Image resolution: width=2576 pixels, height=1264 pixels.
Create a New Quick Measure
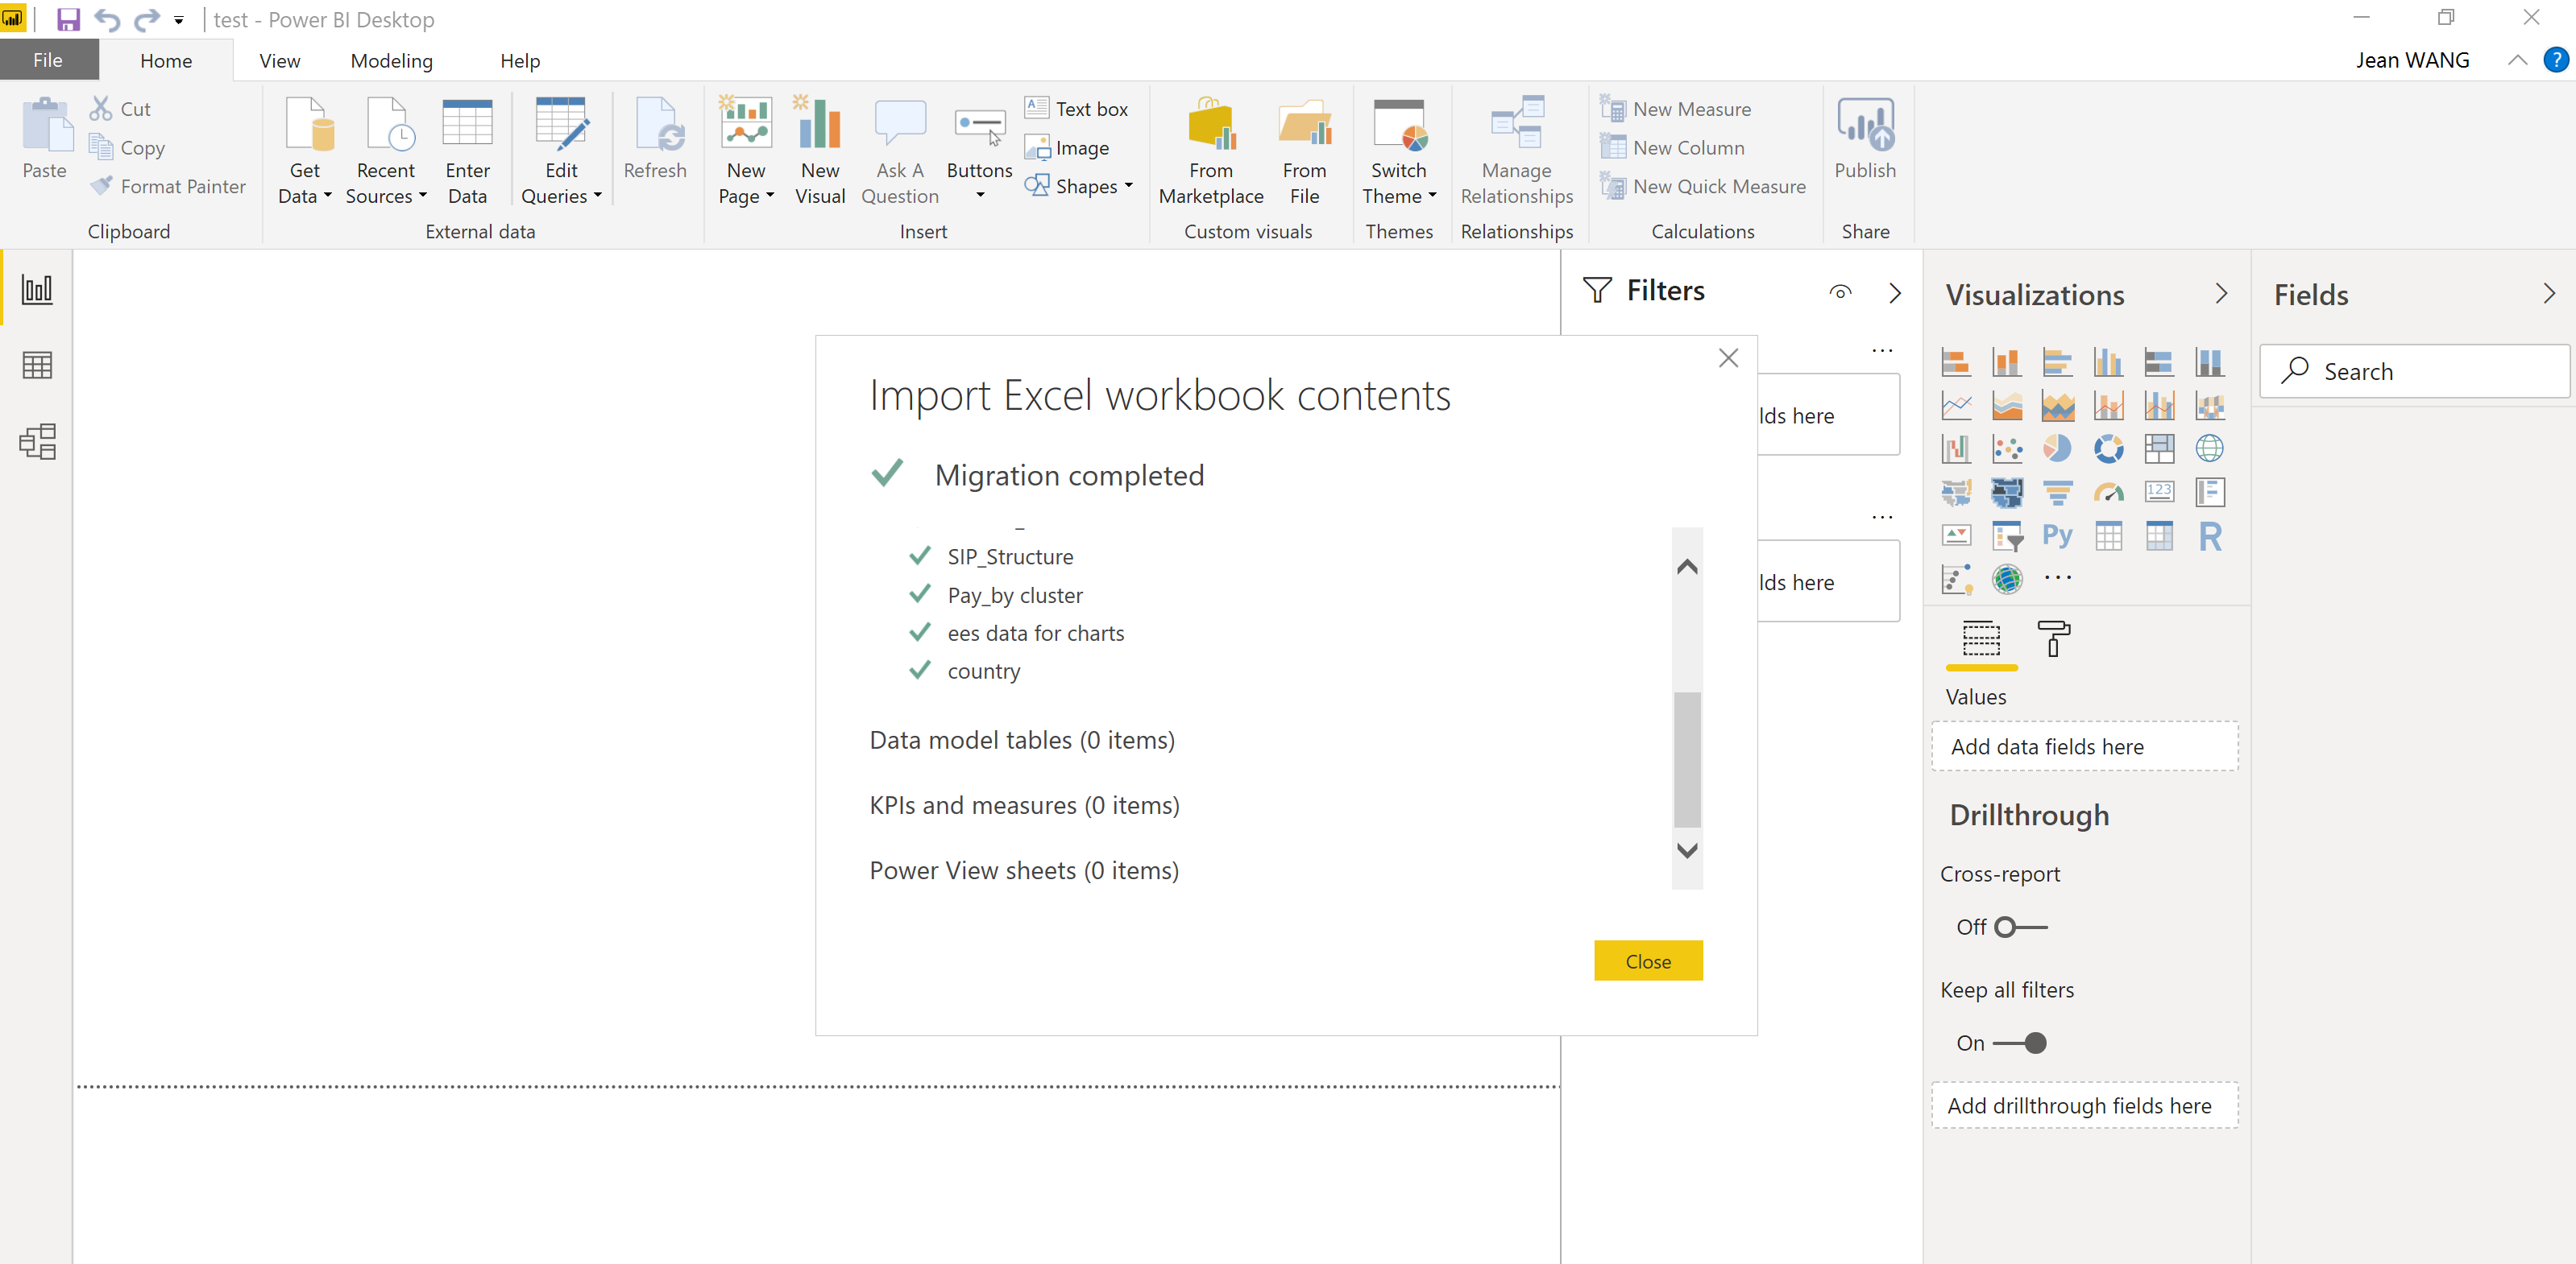[x=1704, y=186]
